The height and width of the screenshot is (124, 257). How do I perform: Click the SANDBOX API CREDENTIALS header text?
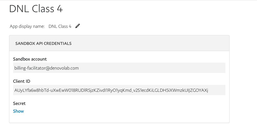[43, 43]
